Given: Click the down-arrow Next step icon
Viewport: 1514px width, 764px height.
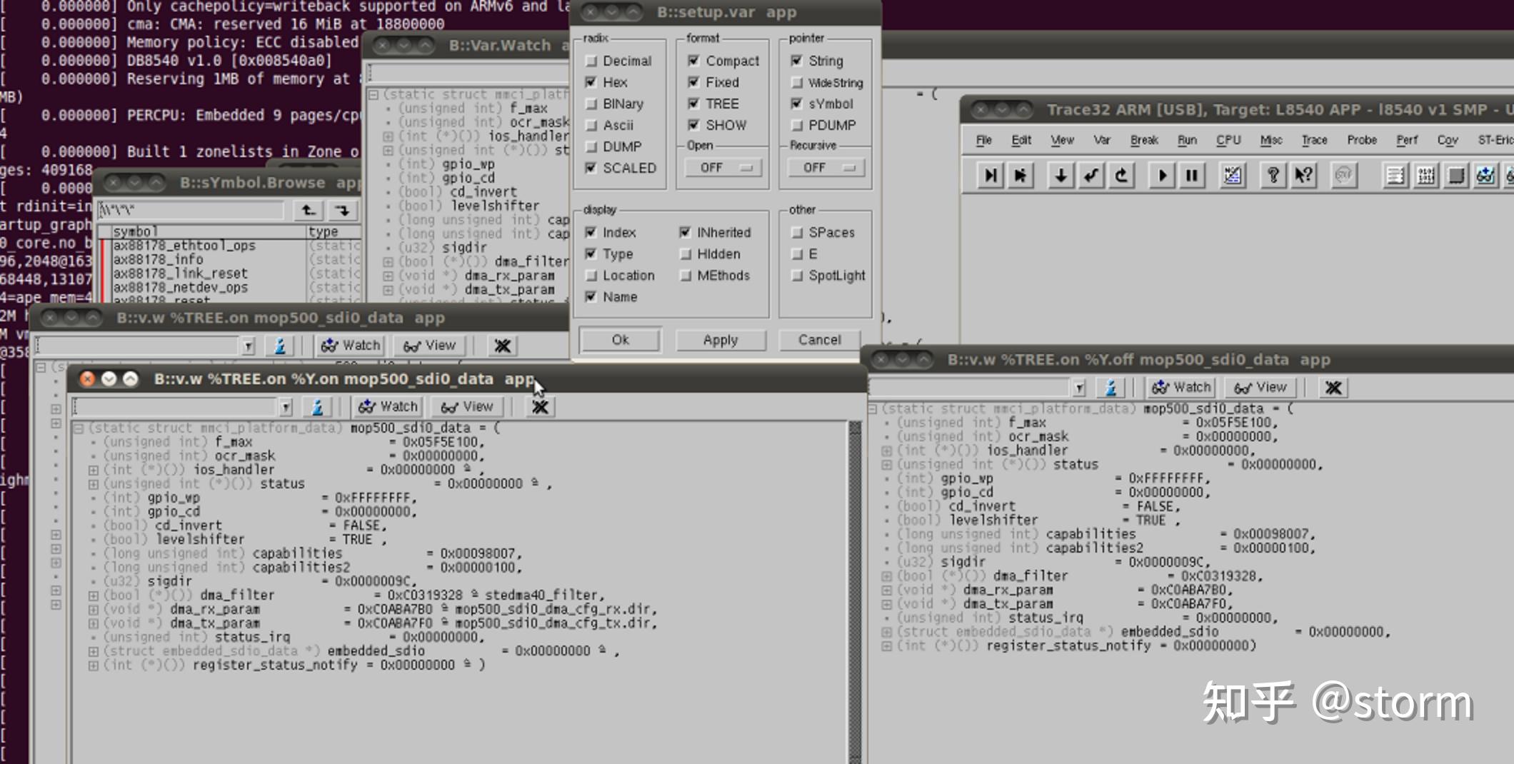Looking at the screenshot, I should coord(1061,176).
